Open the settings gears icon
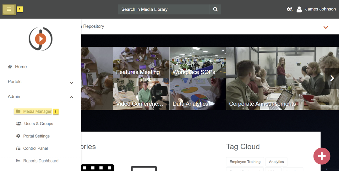The width and height of the screenshot is (339, 171). click(x=289, y=9)
